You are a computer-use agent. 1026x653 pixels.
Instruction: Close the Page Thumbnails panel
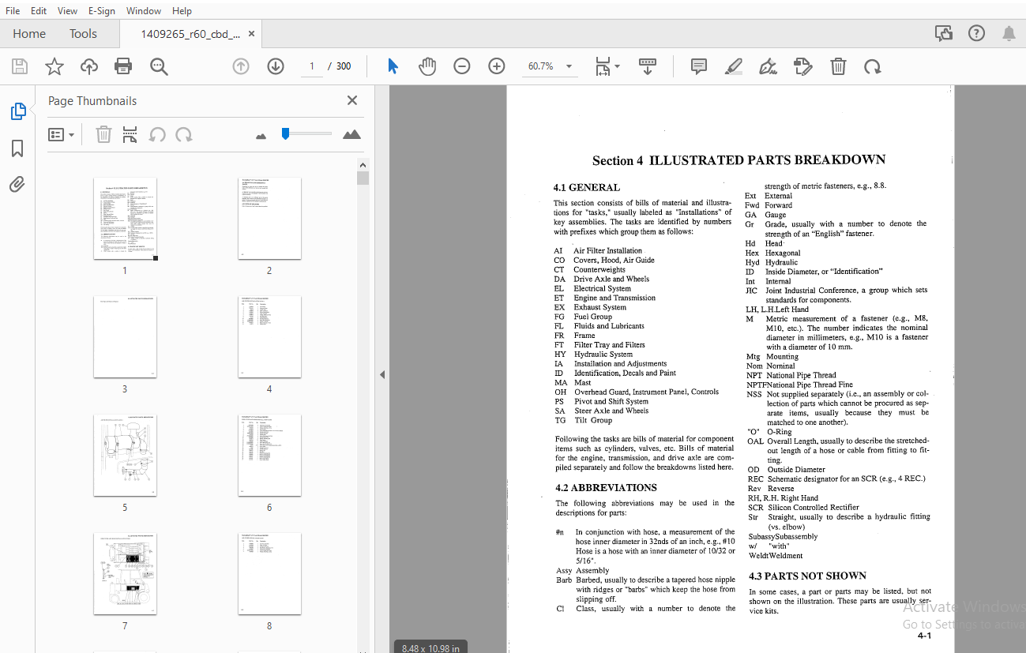pos(352,100)
